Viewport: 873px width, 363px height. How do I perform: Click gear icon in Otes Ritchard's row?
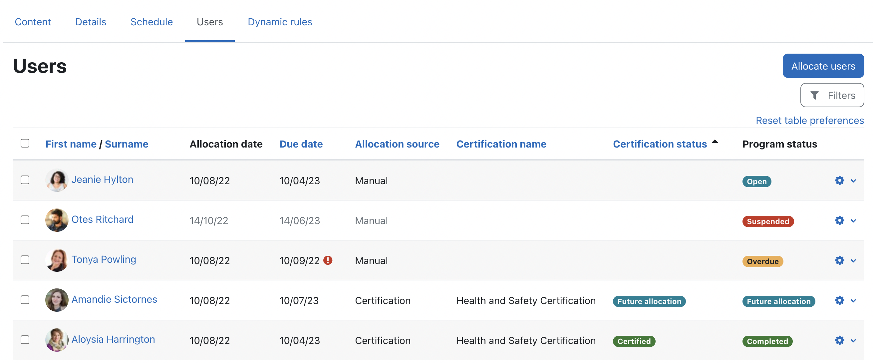click(839, 220)
